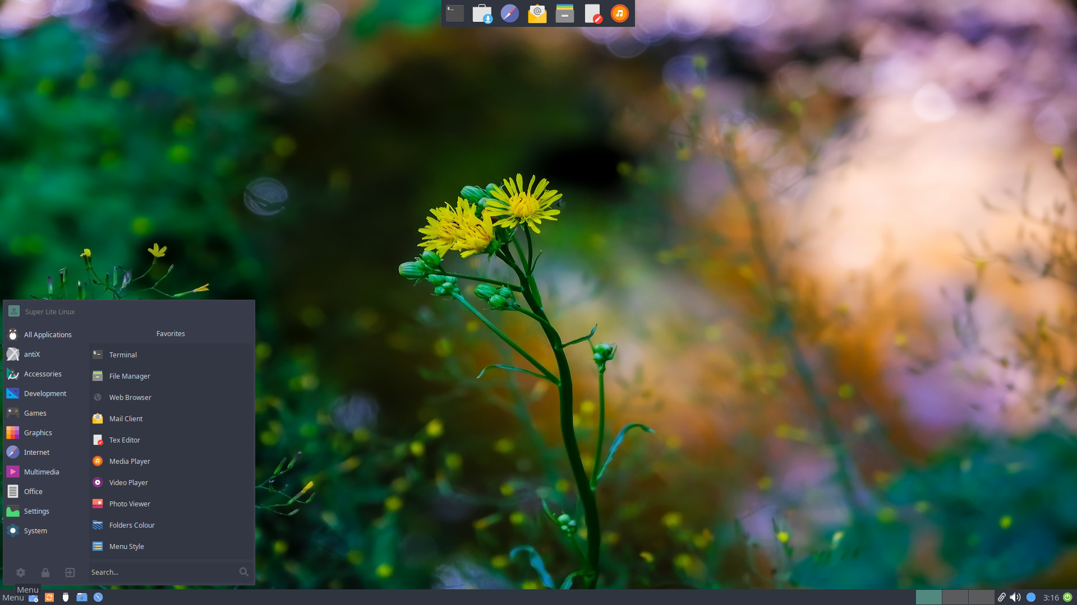The image size is (1077, 605).
Task: Click the log out icon in menu
Action: [x=70, y=572]
